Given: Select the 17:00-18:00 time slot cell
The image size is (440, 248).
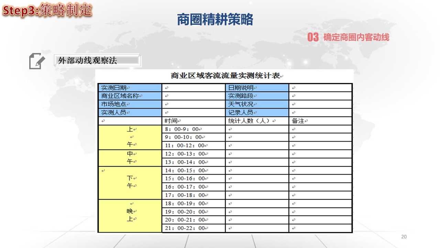Looking at the screenshot, I should click(x=193, y=195).
